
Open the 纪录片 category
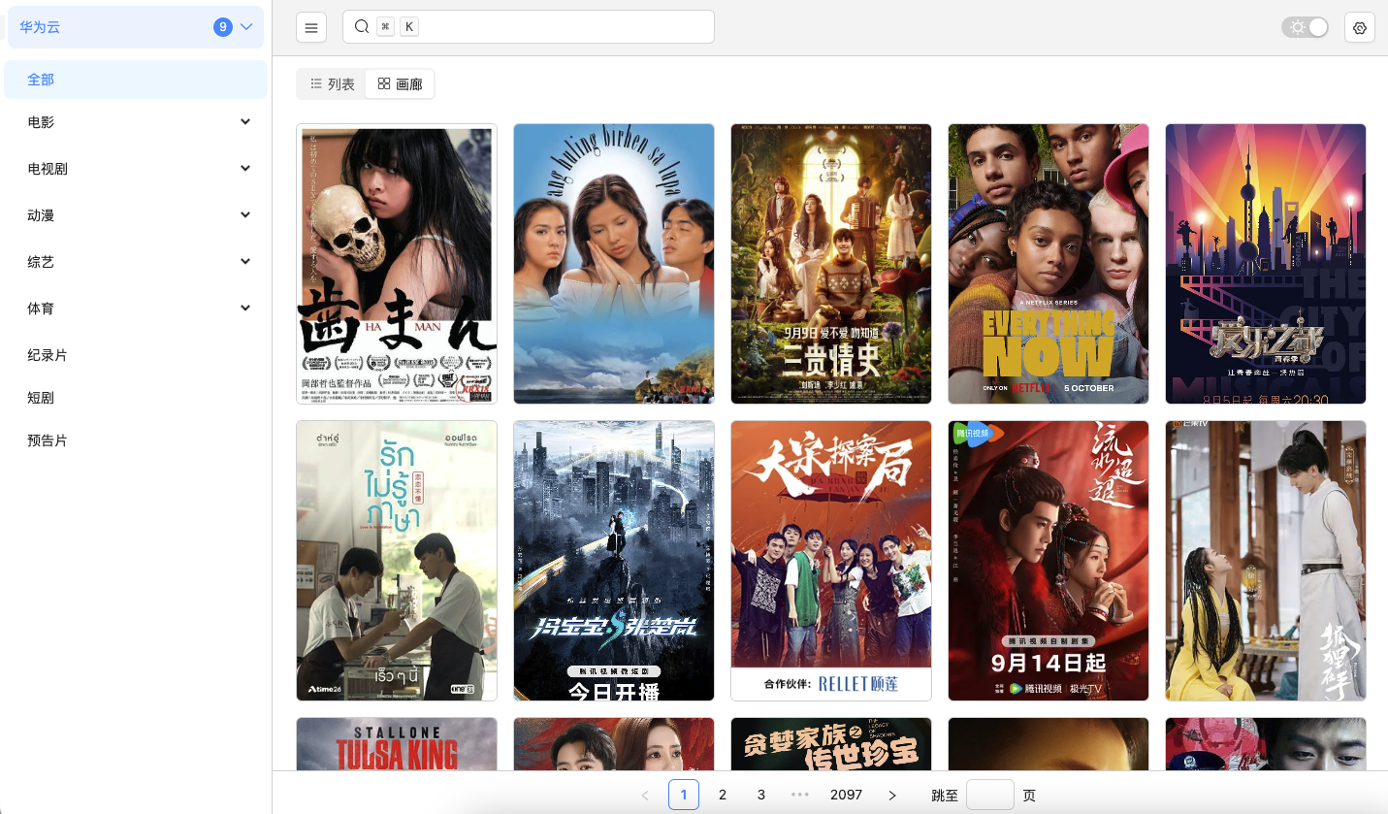click(136, 355)
